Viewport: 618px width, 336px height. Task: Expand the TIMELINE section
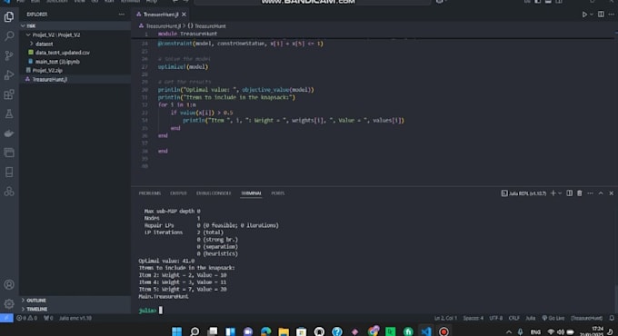[x=36, y=310]
